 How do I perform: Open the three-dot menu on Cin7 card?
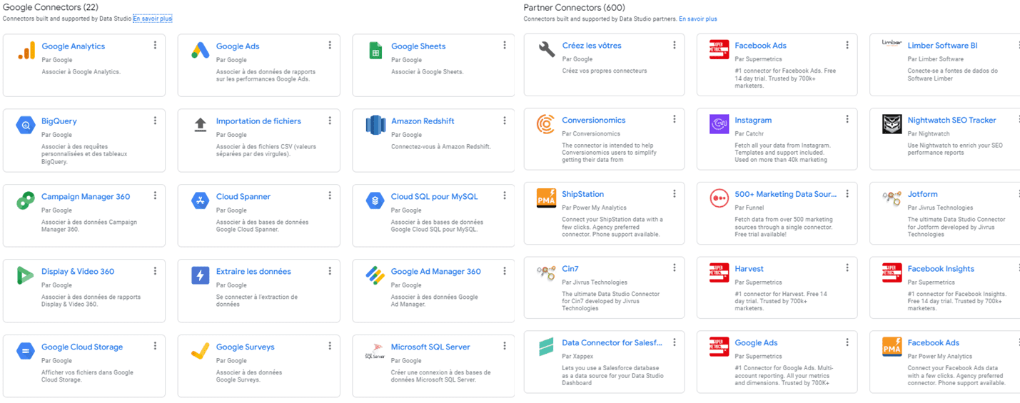coord(675,267)
